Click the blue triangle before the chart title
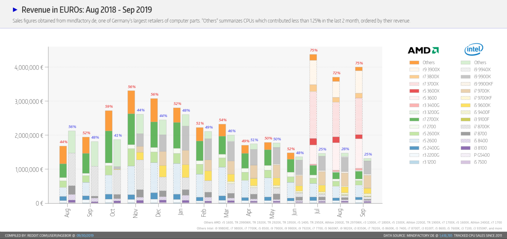Viewport: 507px width, 239px height. click(x=15, y=10)
